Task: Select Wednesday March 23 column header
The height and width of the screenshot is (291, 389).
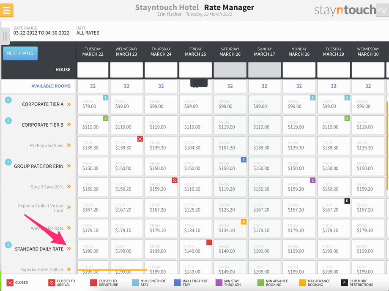Action: tap(126, 52)
